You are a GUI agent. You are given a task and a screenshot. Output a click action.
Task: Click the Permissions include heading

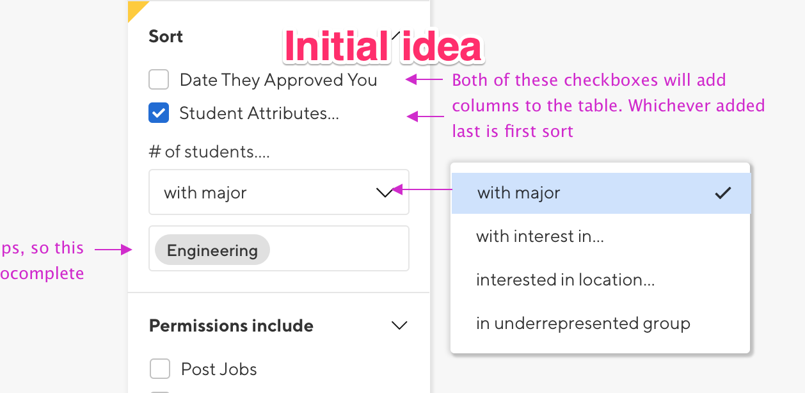pyautogui.click(x=231, y=326)
